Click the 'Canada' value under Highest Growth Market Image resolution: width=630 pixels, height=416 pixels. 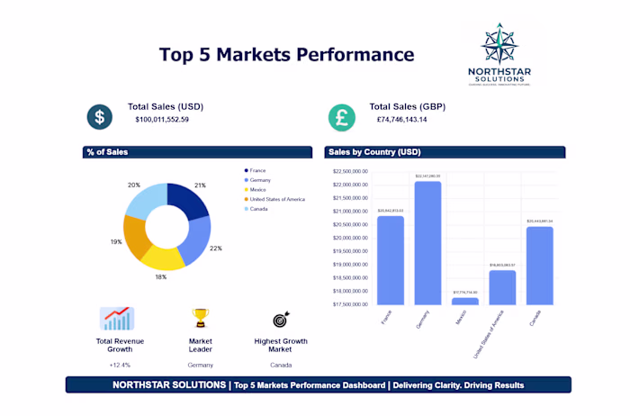(x=281, y=365)
